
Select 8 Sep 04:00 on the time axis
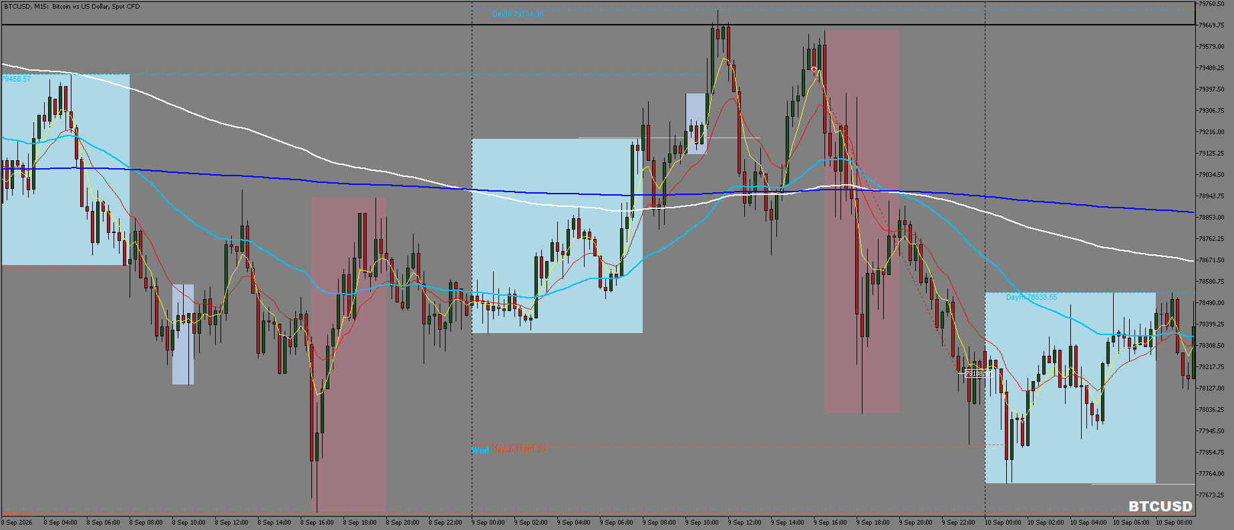(x=61, y=523)
